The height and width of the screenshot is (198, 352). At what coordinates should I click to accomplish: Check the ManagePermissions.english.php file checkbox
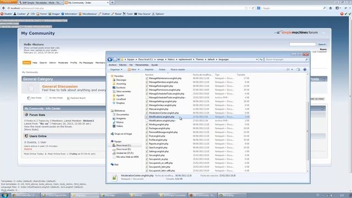pos(147,90)
